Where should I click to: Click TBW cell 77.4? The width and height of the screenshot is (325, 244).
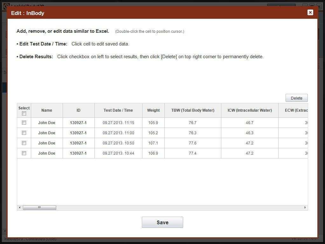(x=193, y=153)
